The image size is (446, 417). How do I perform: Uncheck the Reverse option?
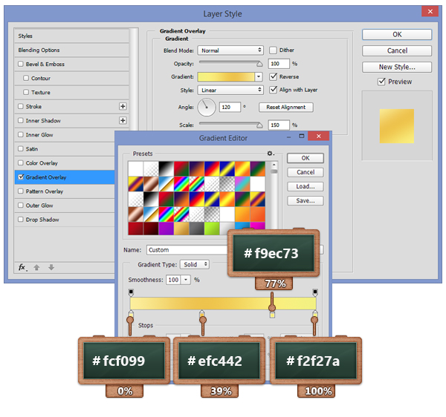tap(273, 76)
